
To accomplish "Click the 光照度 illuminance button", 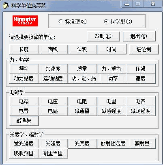I will tap(53, 143).
